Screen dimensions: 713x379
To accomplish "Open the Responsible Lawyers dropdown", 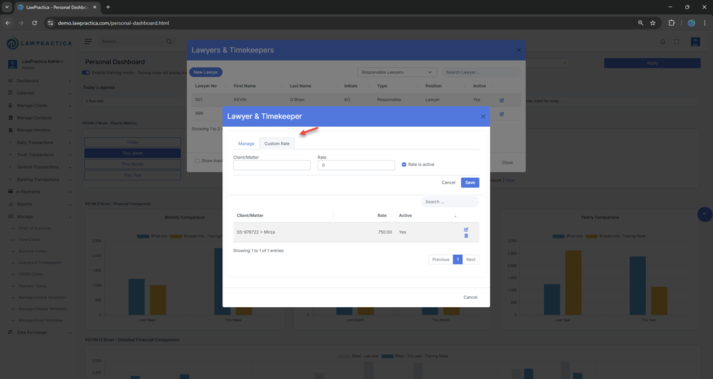I will click(397, 72).
